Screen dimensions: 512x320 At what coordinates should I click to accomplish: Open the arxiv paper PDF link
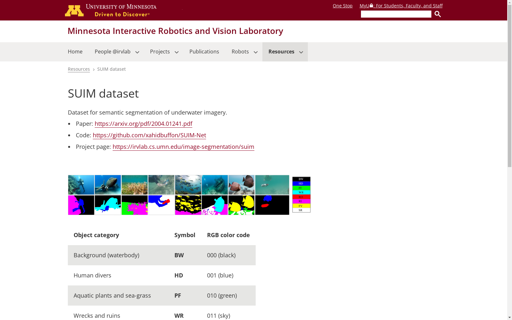coord(143,124)
